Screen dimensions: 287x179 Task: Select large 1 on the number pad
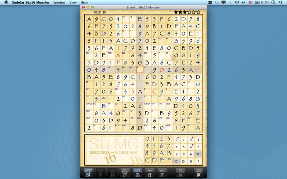(x=154, y=139)
